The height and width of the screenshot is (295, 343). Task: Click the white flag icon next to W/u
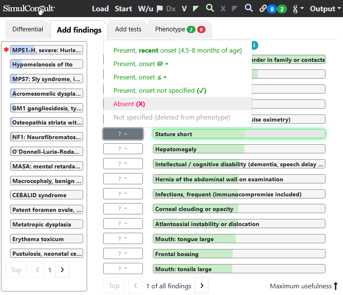click(160, 9)
